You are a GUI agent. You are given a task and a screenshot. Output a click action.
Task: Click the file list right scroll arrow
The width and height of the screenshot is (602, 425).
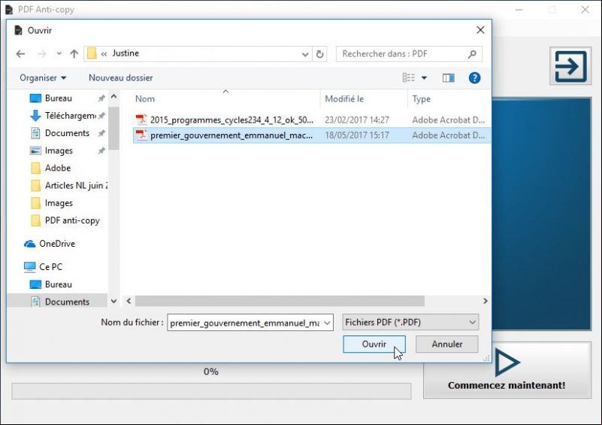pos(486,301)
